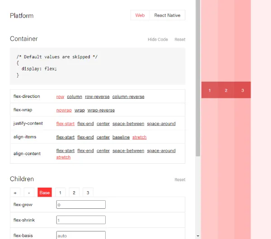Viewport: 271px width, 239px height.
Task: Set align-content to center
Action: 103,151
